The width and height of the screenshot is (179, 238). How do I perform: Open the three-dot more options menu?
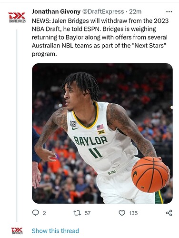point(169,11)
